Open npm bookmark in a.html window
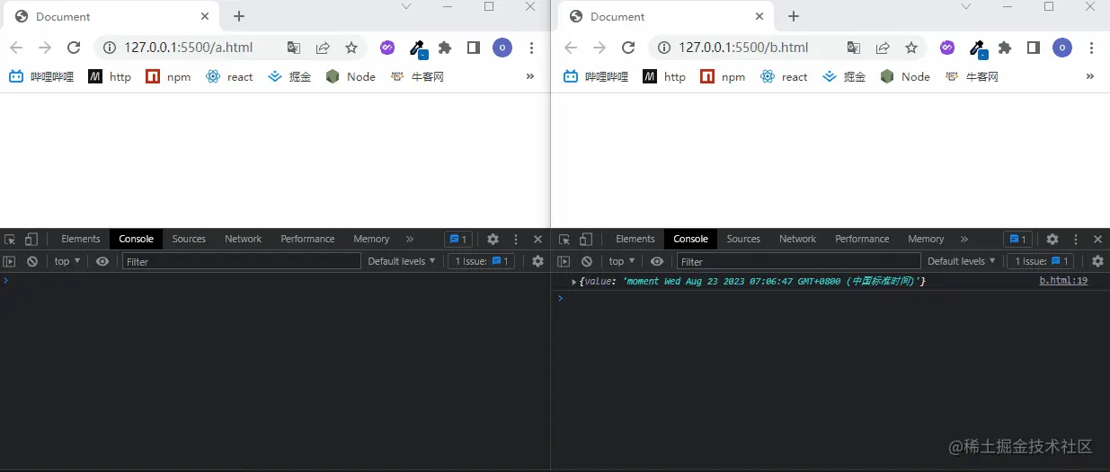Viewport: 1110px width, 472px height. pyautogui.click(x=168, y=76)
